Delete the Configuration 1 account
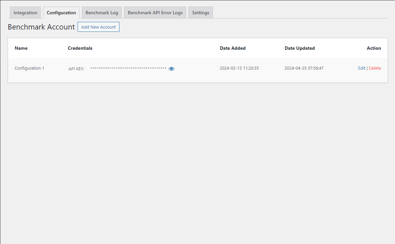Image resolution: width=395 pixels, height=244 pixels. pyautogui.click(x=375, y=68)
